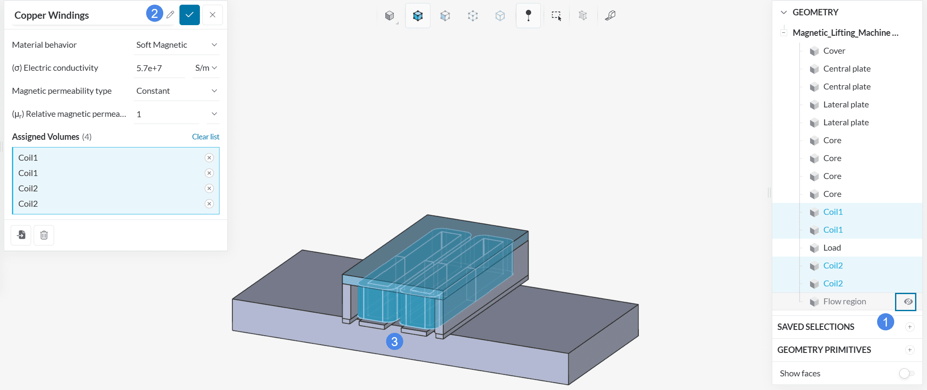Delete the Copper Windings material
Viewport: 927px width, 390px height.
44,235
